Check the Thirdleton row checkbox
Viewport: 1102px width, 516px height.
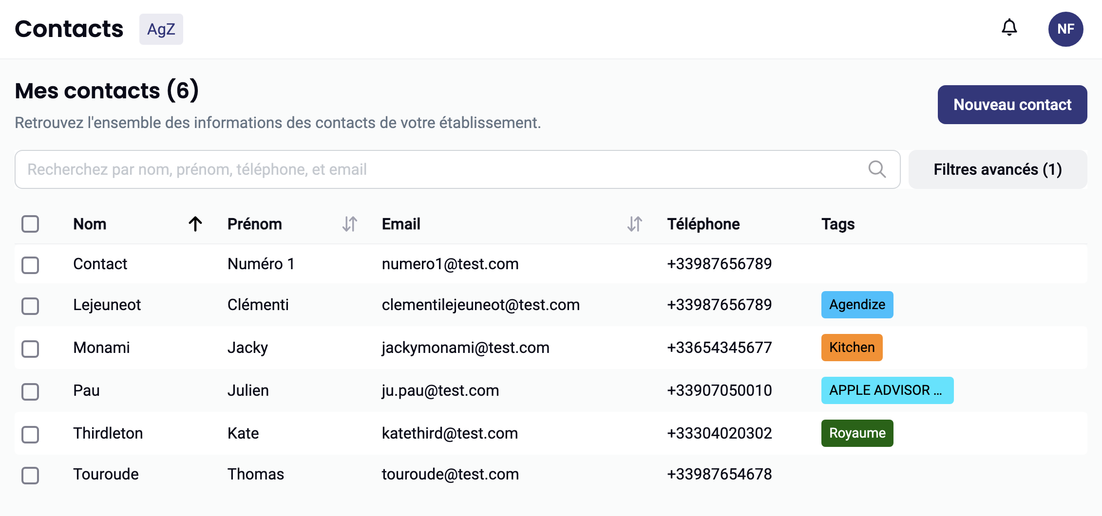pyautogui.click(x=30, y=434)
